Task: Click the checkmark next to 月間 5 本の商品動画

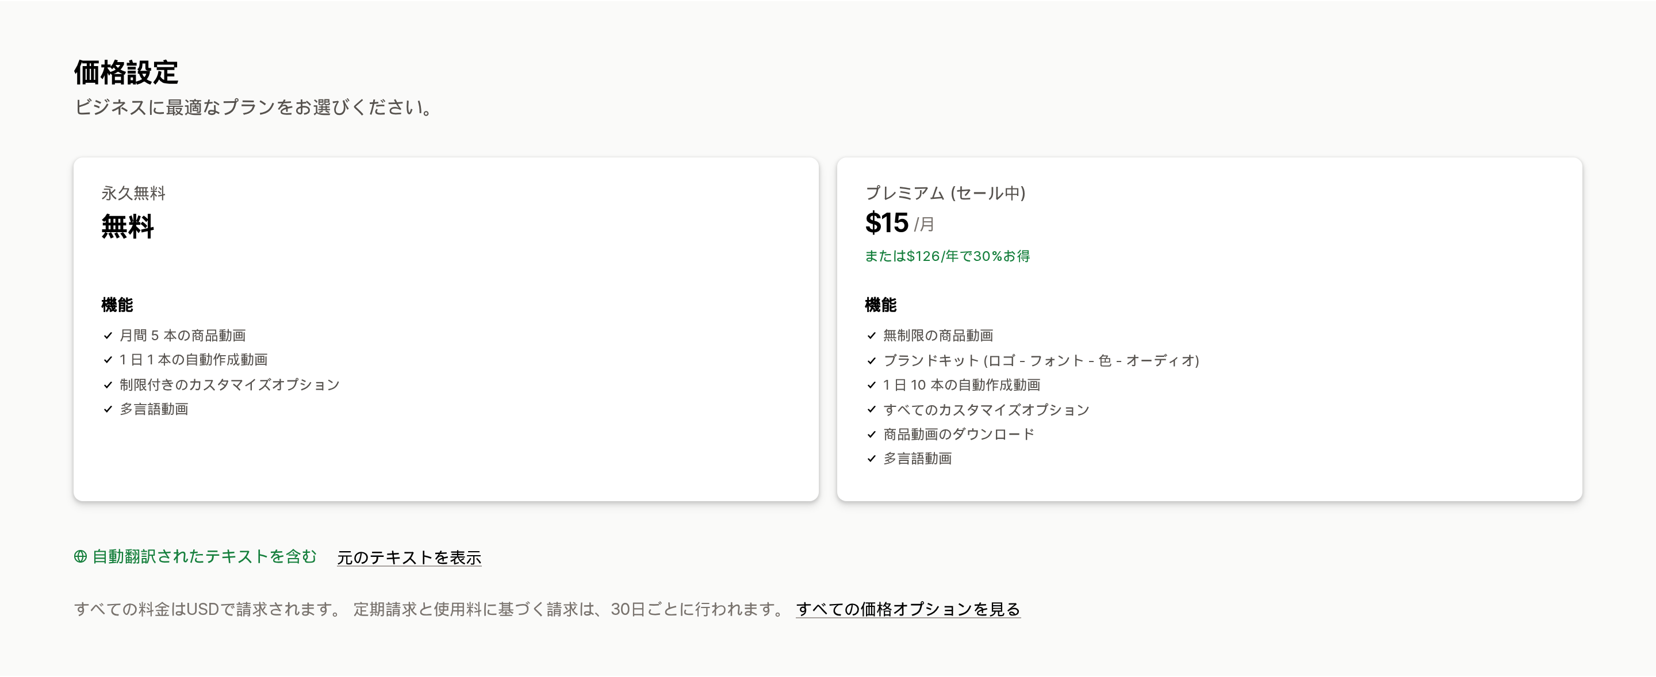Action: click(x=108, y=335)
